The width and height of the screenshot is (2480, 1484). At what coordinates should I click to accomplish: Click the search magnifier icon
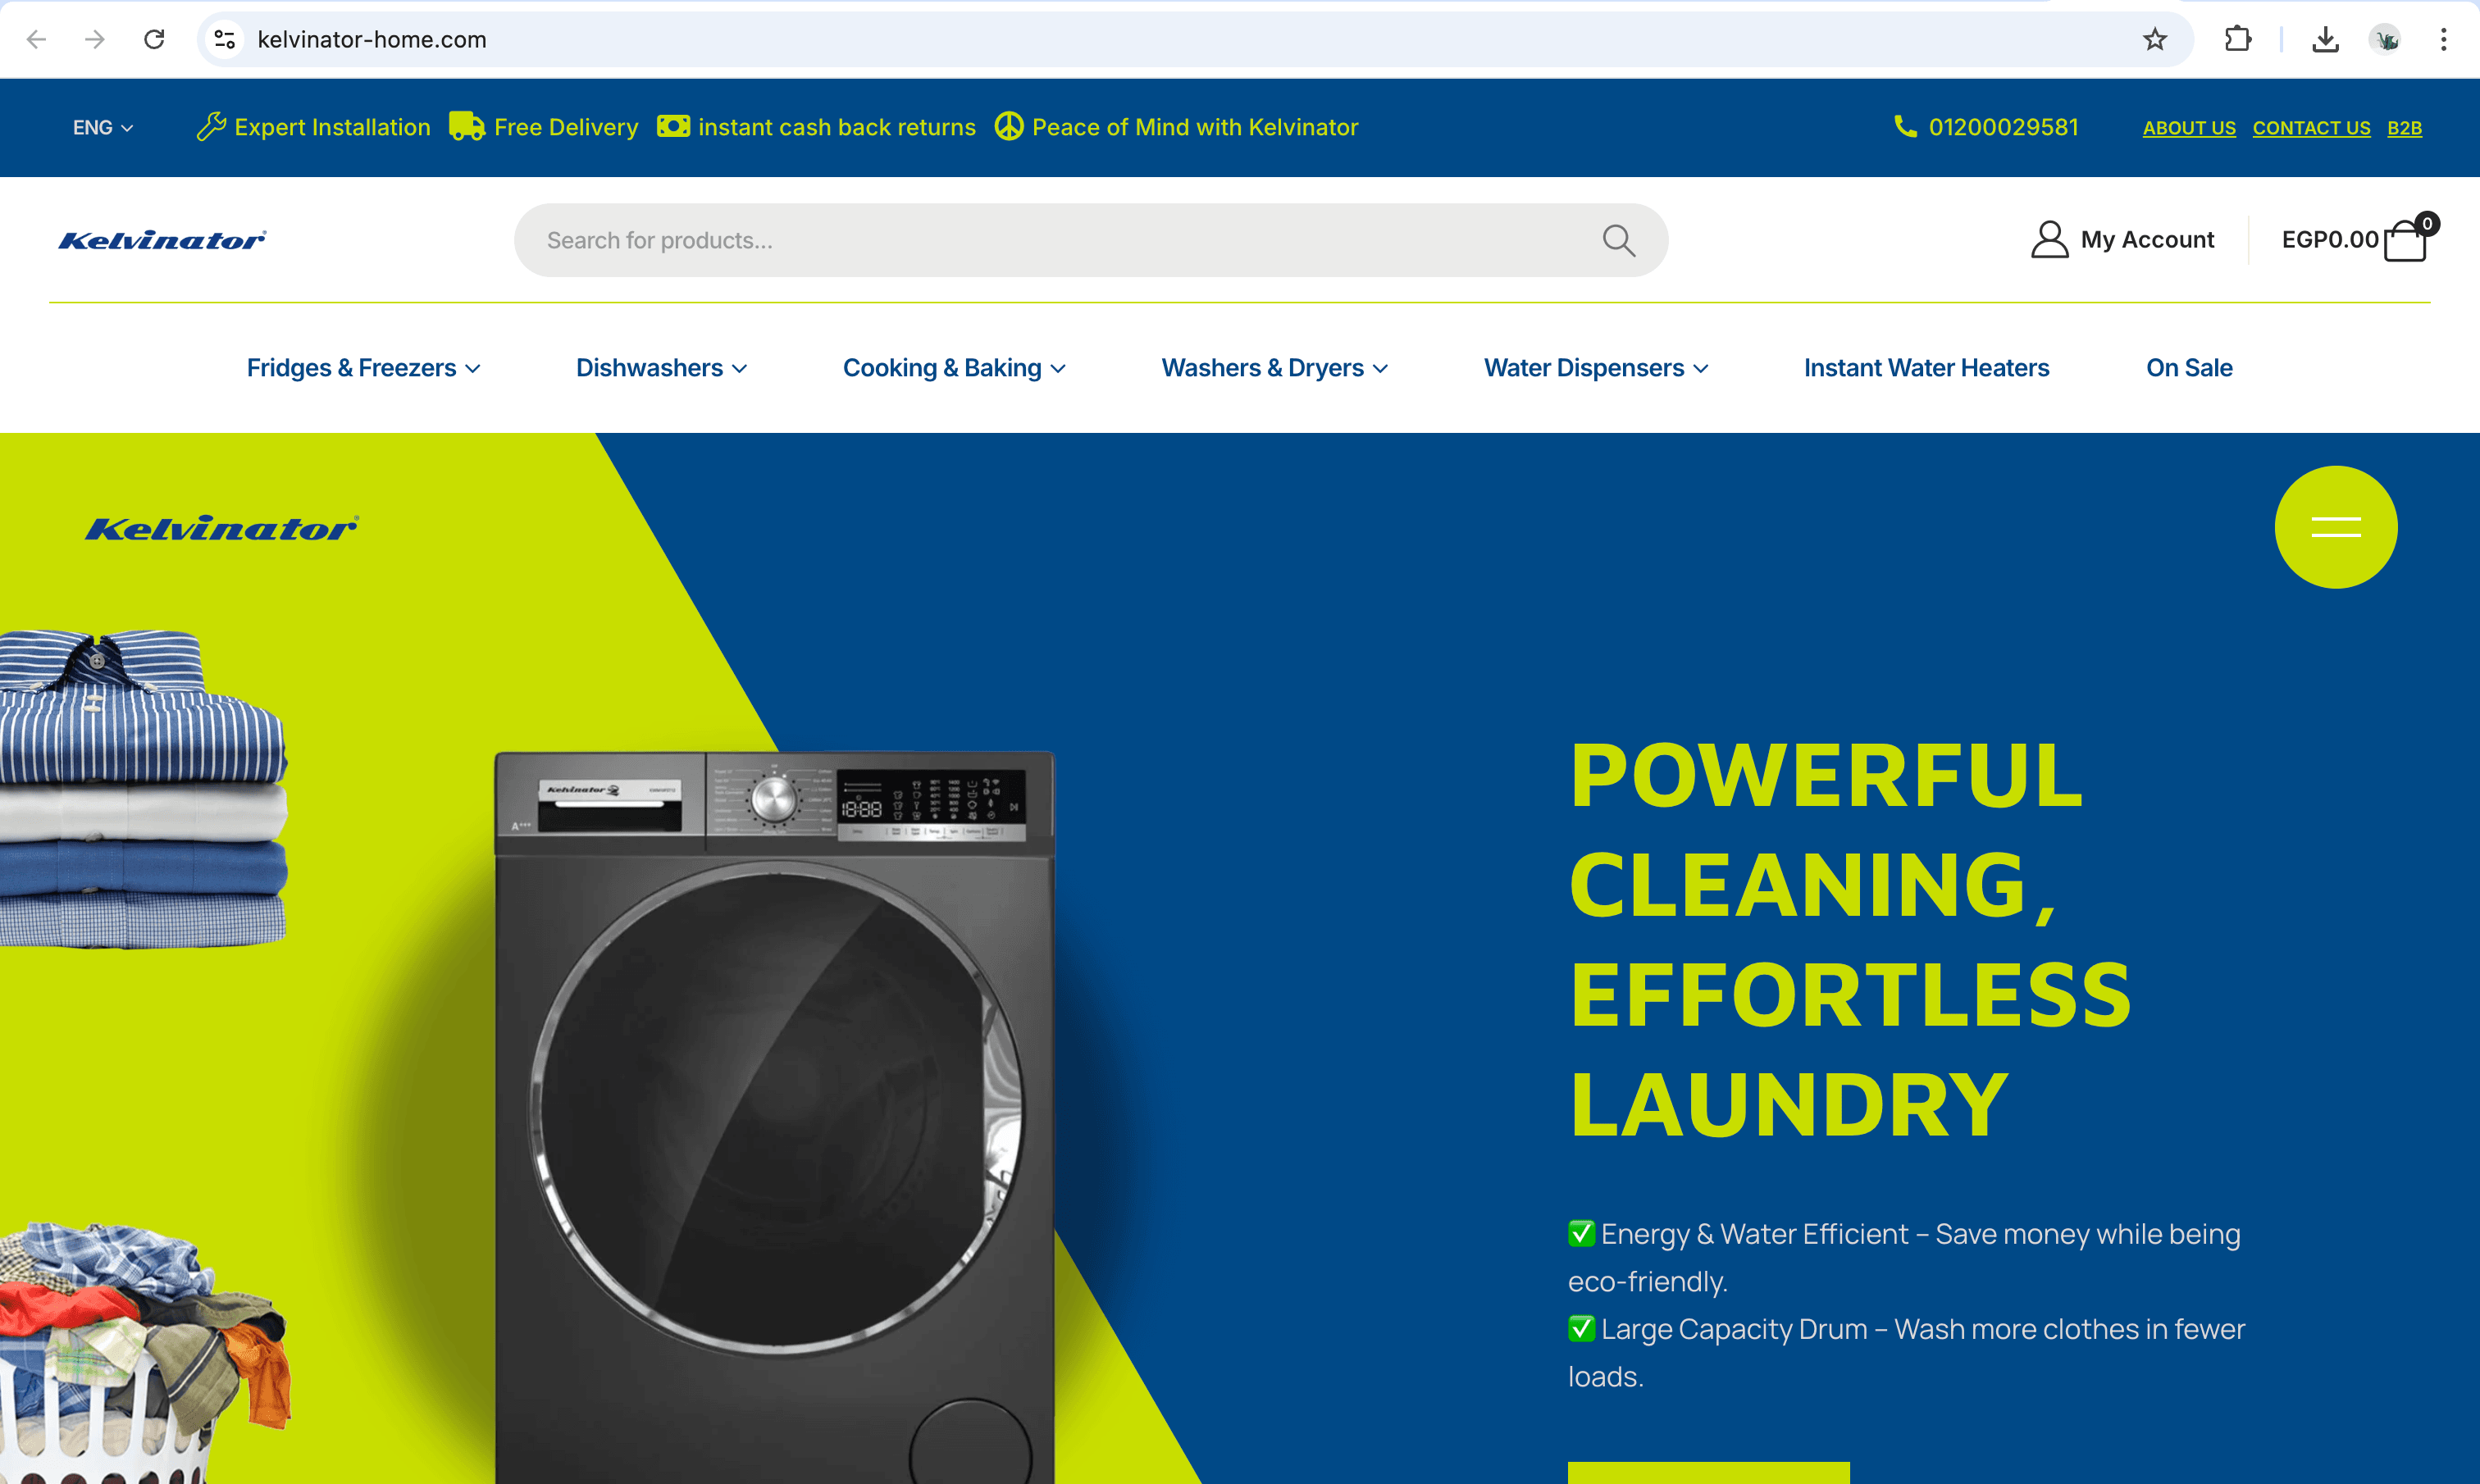[x=1618, y=241]
